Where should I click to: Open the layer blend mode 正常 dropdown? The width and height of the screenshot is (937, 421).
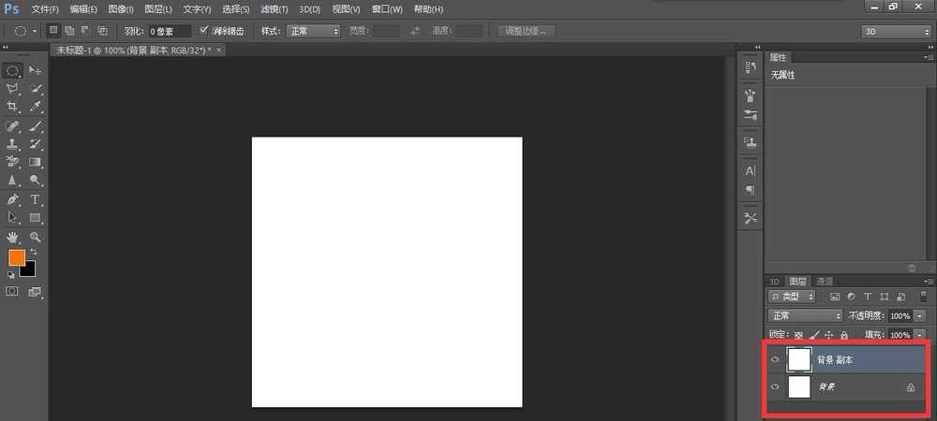pos(805,316)
